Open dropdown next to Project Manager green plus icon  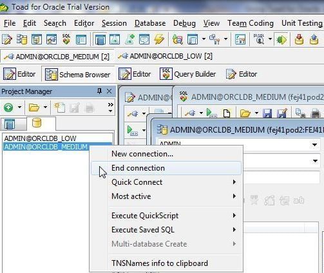pos(19,107)
